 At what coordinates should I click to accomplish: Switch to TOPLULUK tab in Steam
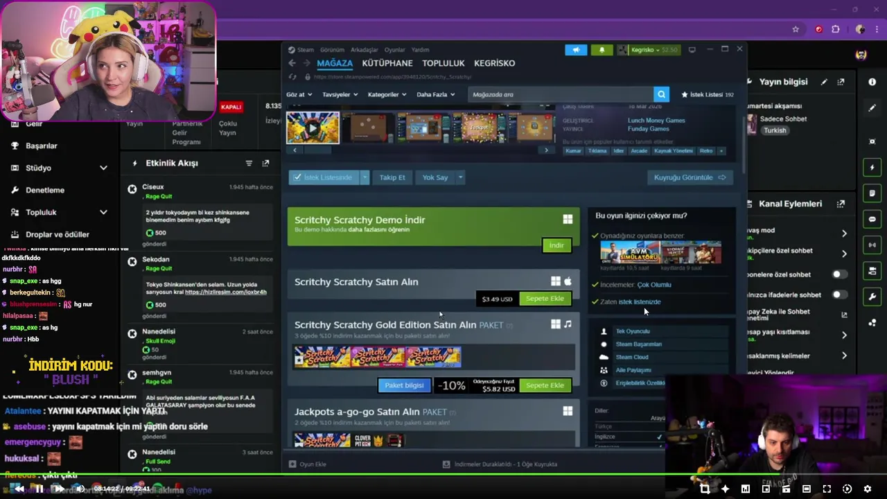click(x=443, y=63)
